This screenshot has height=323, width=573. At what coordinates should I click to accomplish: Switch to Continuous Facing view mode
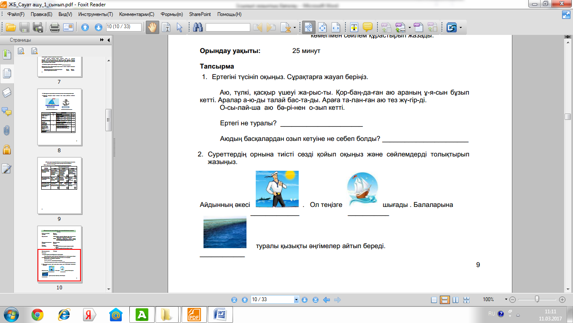pos(466,300)
